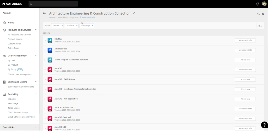This screenshot has height=131, width=268.
Task: Open All Products and Services
Action: 20,35
